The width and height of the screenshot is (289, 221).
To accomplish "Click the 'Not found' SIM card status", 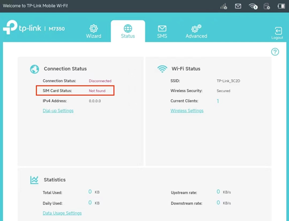I will [97, 91].
